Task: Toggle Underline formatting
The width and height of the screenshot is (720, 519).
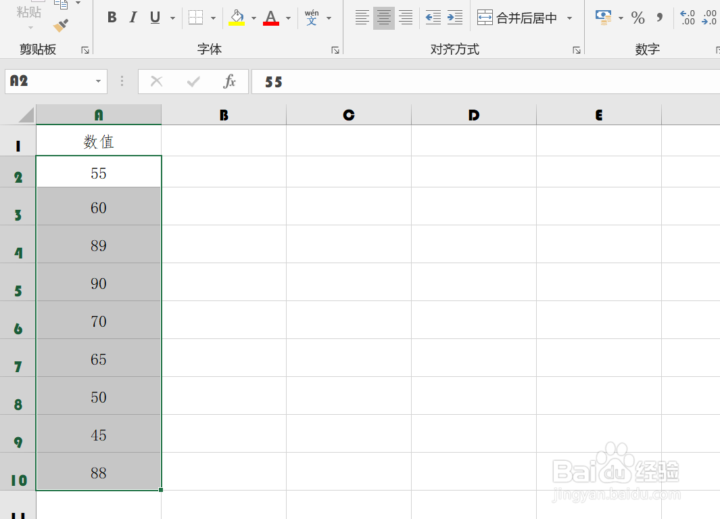Action: point(155,18)
